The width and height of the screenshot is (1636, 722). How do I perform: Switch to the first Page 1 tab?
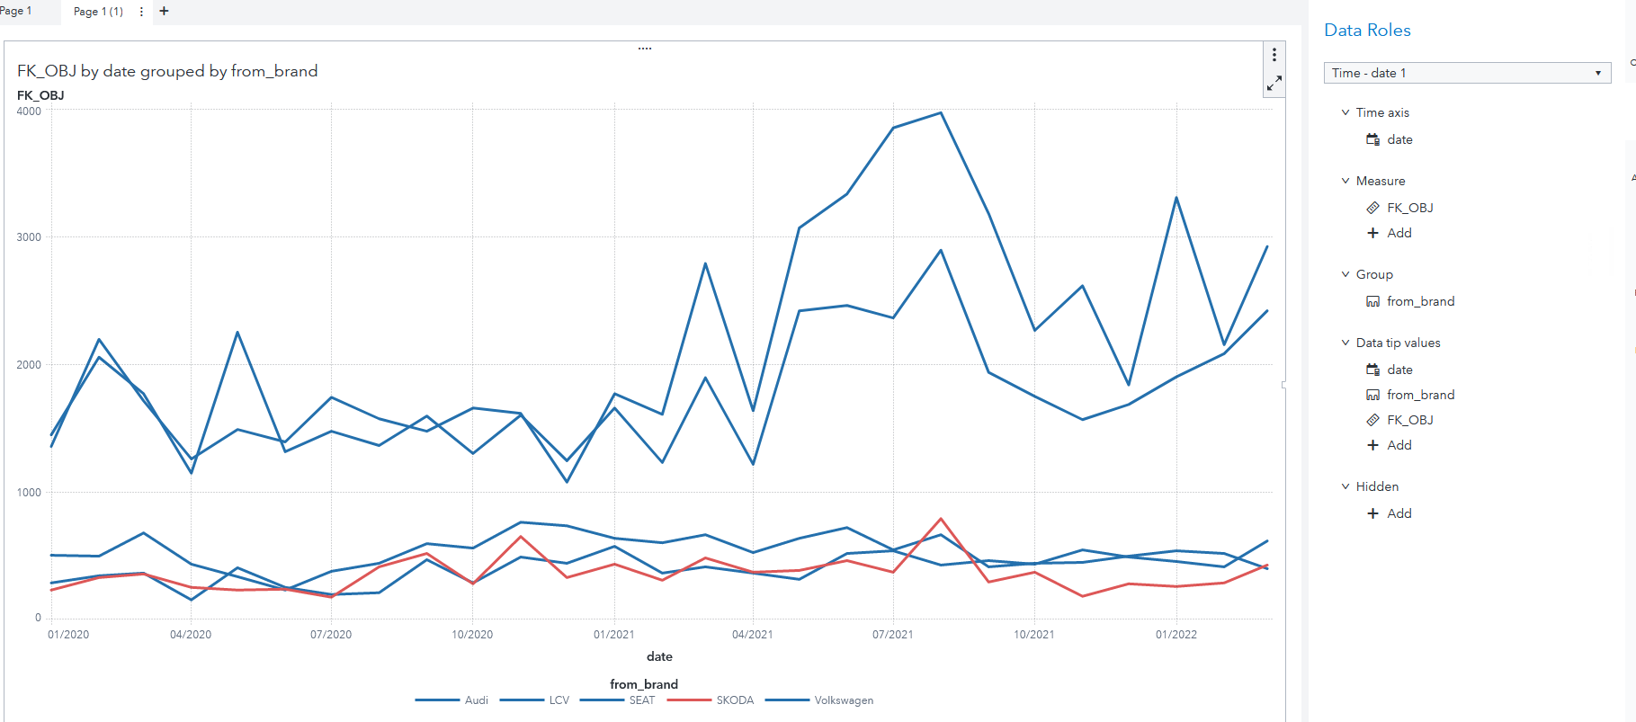16,11
